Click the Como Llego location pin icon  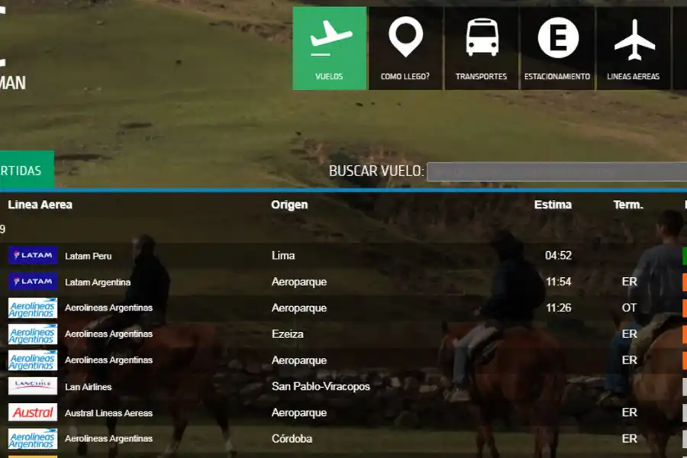405,38
